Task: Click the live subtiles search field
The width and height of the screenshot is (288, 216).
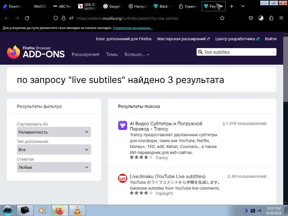Action: (x=236, y=52)
